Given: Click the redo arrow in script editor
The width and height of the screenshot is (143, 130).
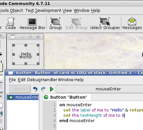Looking at the screenshot, I should coord(43,89).
